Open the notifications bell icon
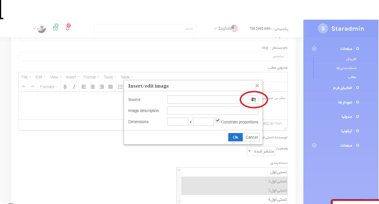 click(x=68, y=28)
